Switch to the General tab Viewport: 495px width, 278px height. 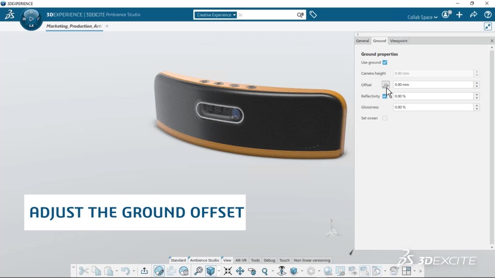click(x=362, y=41)
